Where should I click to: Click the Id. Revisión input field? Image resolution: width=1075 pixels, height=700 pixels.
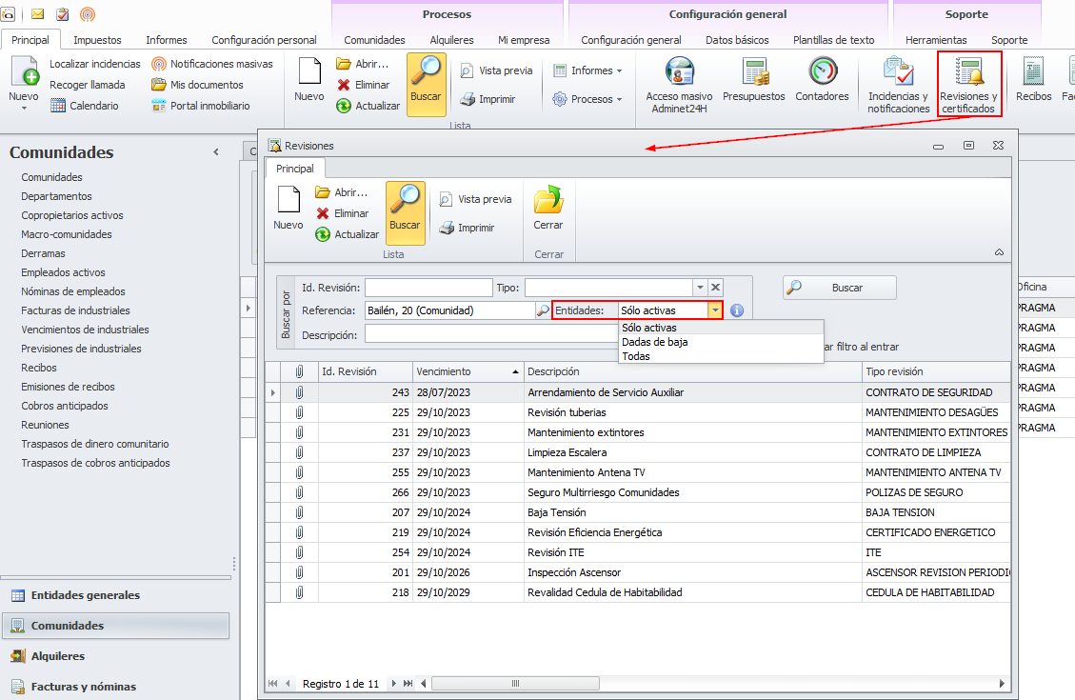[x=428, y=288]
